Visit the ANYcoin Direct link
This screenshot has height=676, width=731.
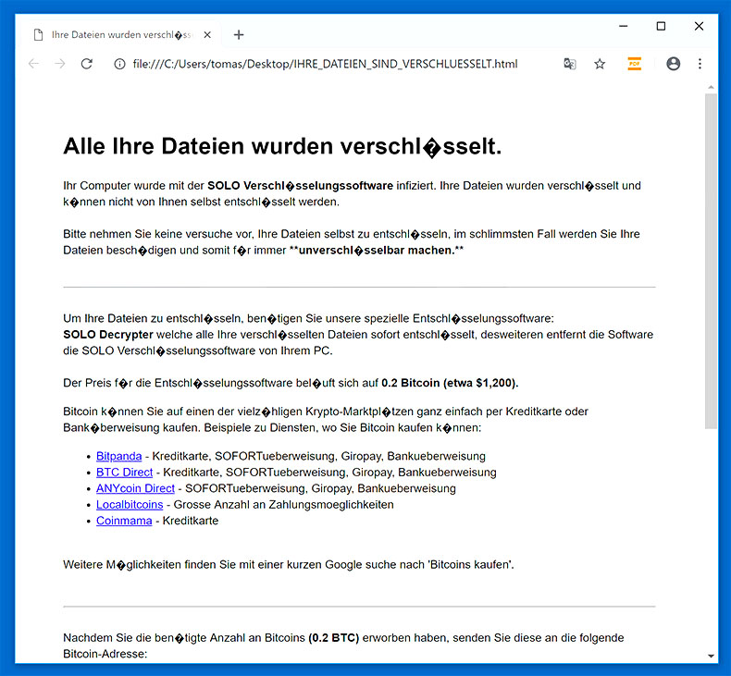click(135, 488)
